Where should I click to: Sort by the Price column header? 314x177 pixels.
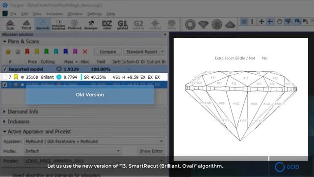[32, 62]
